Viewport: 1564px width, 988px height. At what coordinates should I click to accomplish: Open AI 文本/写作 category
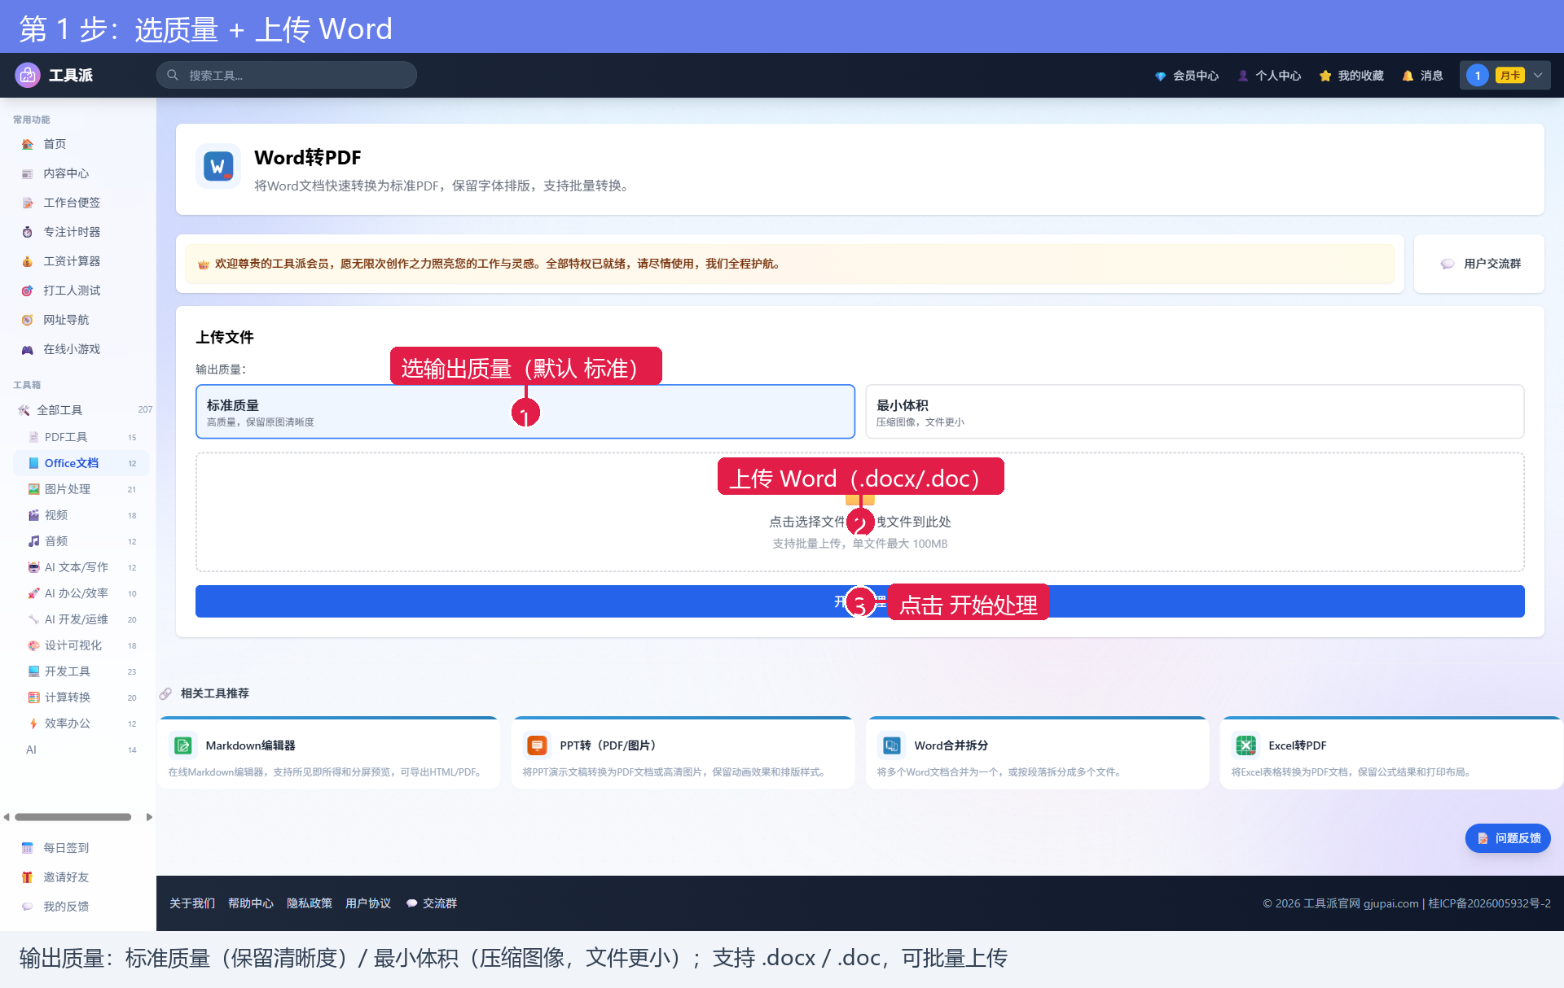click(x=81, y=567)
